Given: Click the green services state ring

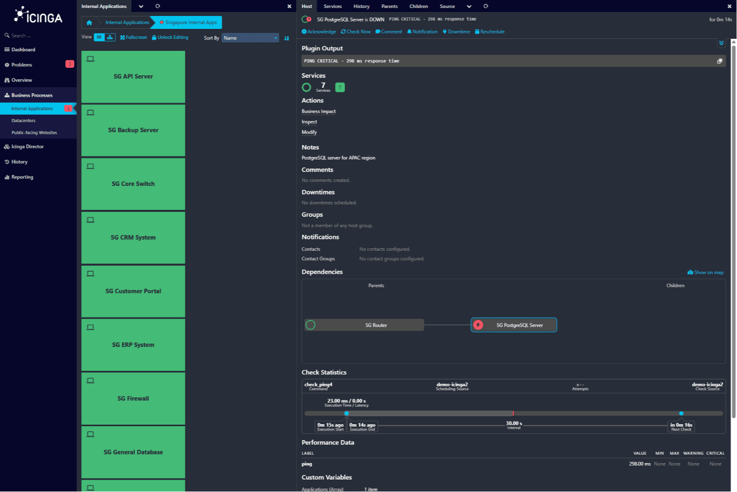Looking at the screenshot, I should (307, 88).
